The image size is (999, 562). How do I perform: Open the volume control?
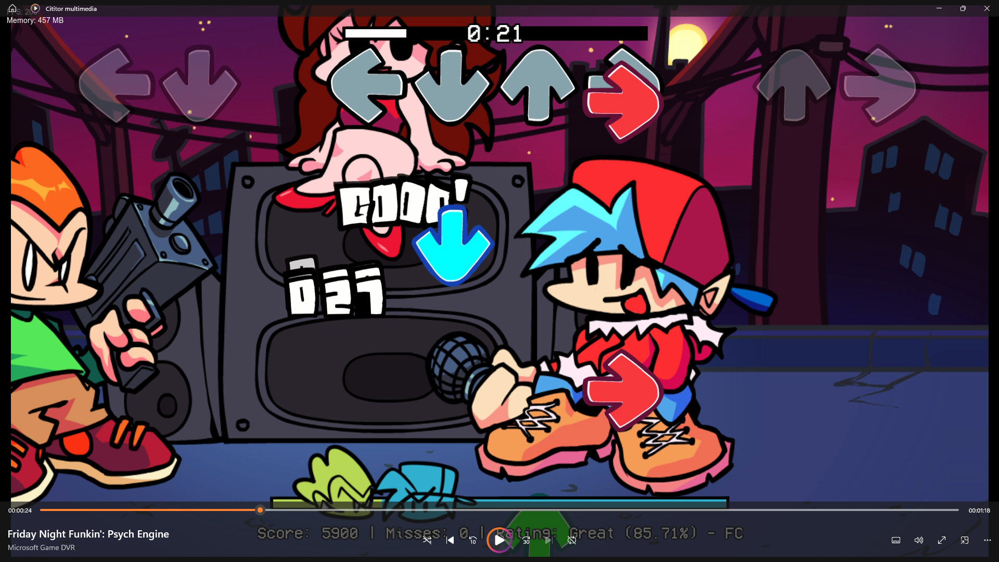[919, 540]
